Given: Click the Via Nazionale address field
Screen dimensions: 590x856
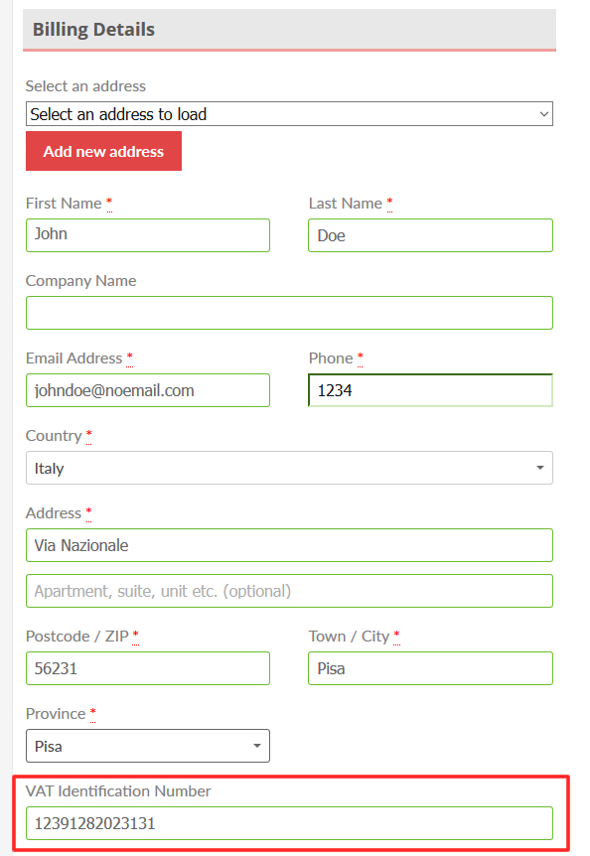Looking at the screenshot, I should click(x=289, y=545).
